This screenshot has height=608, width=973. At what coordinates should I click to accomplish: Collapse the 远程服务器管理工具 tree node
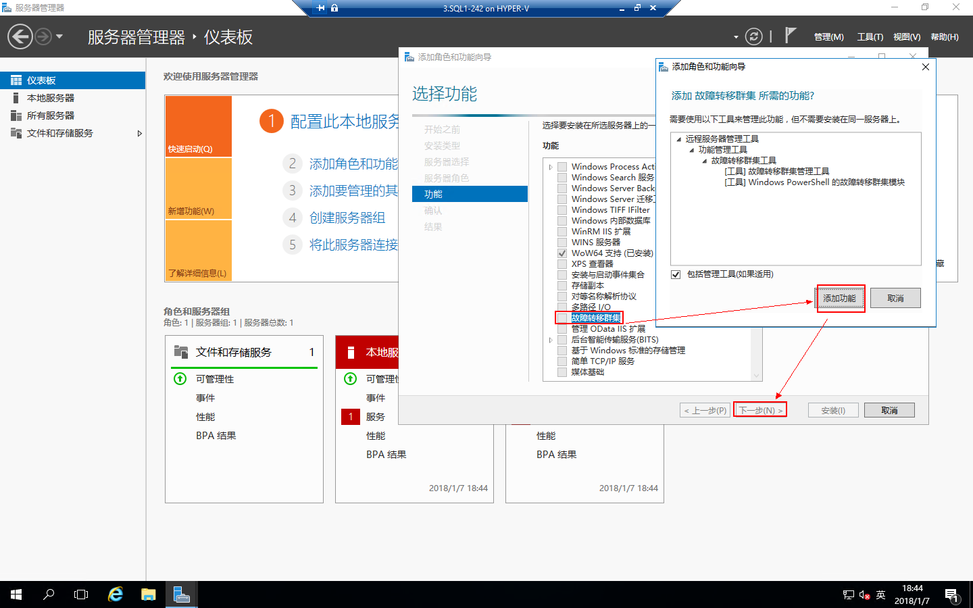tap(678, 139)
